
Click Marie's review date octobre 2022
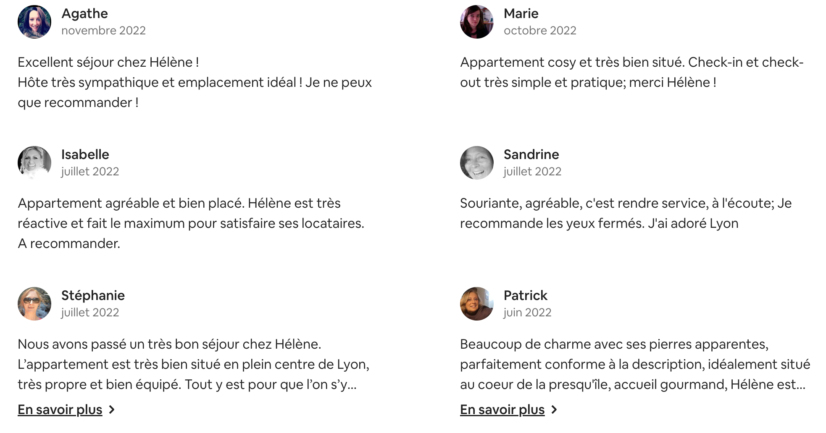click(540, 31)
